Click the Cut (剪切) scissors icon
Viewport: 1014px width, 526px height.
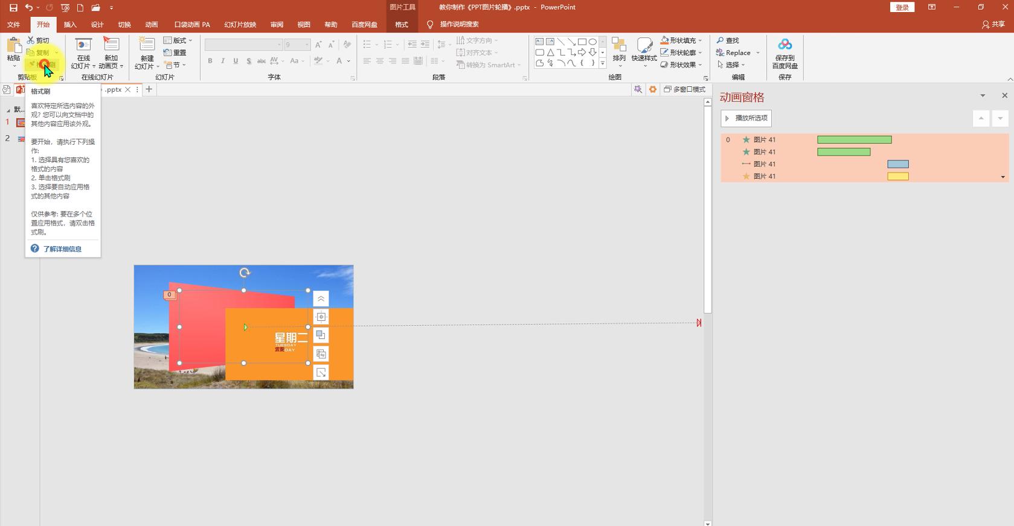coord(31,40)
